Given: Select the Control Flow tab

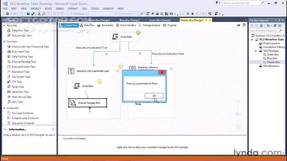Looking at the screenshot, I should point(69,26).
